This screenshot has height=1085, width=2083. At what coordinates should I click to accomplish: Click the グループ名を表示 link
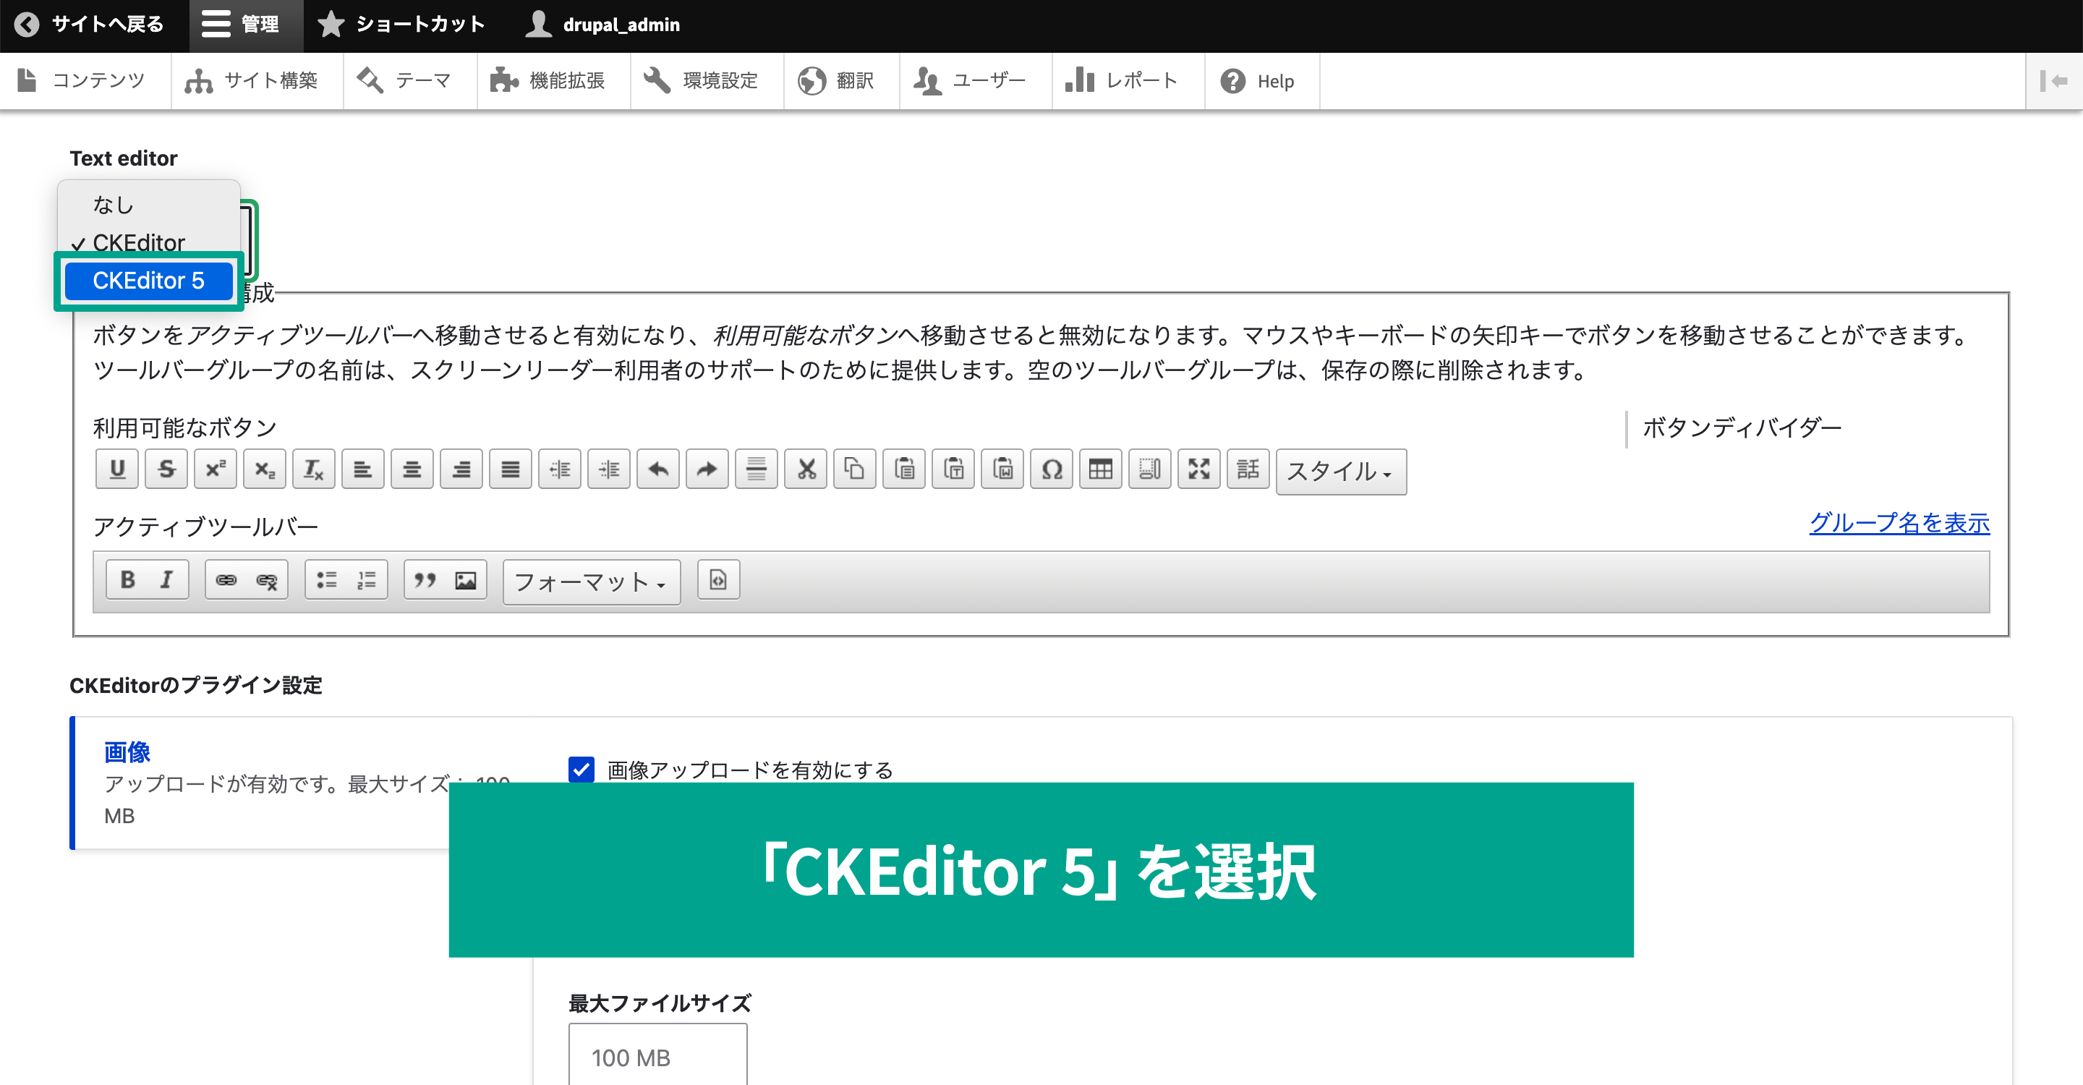[1899, 523]
